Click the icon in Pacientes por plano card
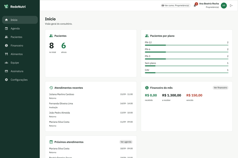This screenshot has width=238, height=158. click(x=147, y=36)
